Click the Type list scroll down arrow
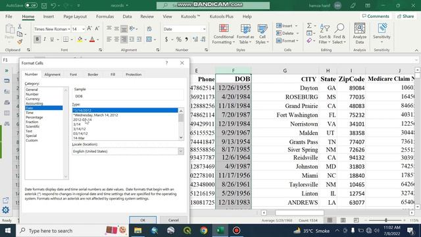Screen dimensions: 421x237 pos(181,138)
